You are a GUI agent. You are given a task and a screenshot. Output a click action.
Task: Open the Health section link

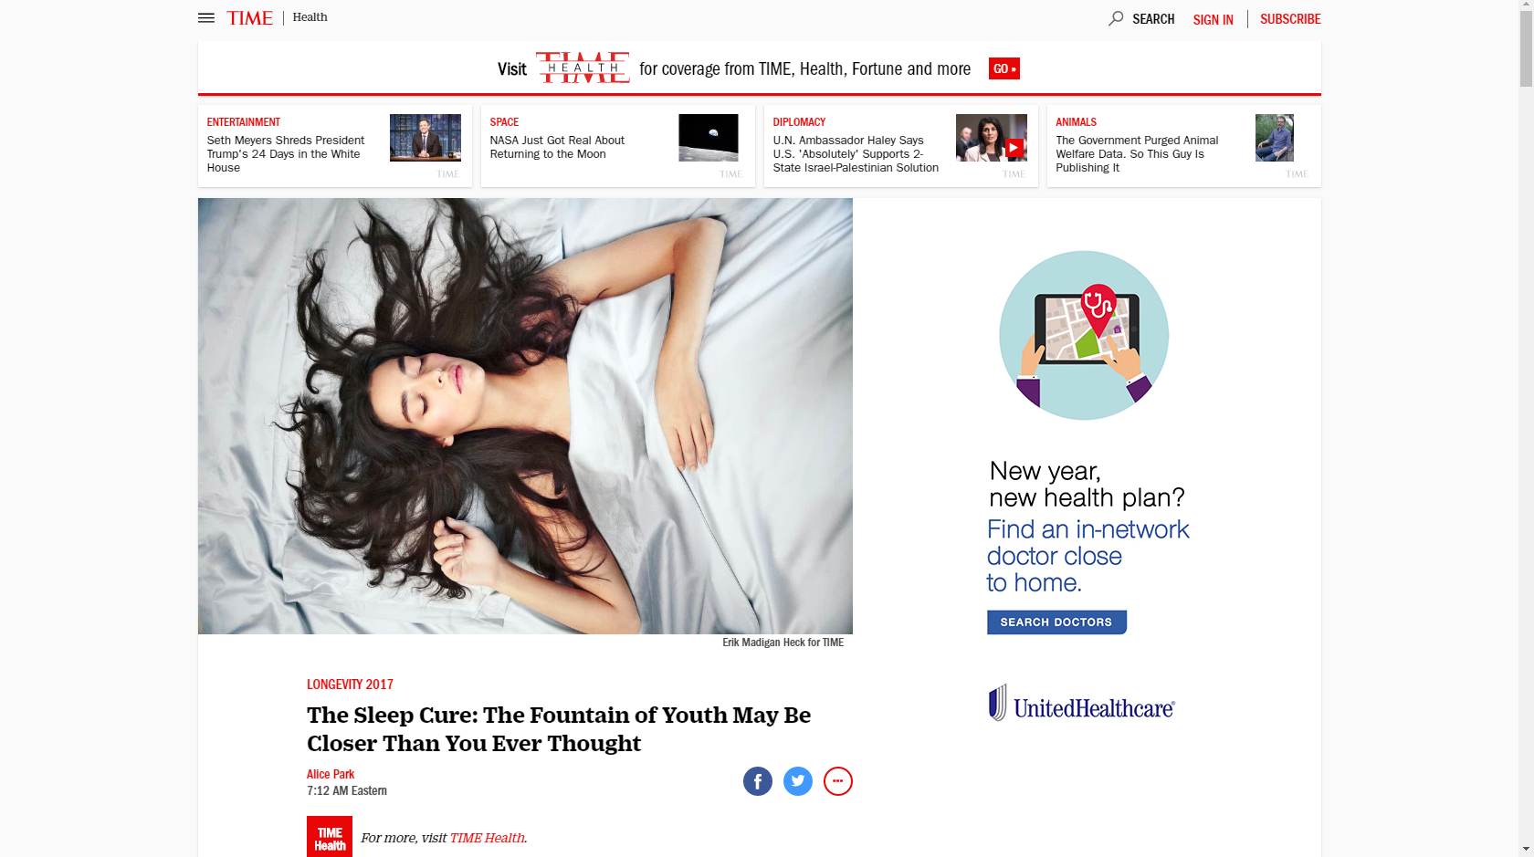[x=310, y=17]
